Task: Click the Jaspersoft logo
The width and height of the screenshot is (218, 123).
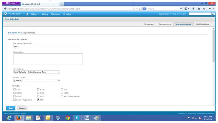Action: (x=13, y=14)
